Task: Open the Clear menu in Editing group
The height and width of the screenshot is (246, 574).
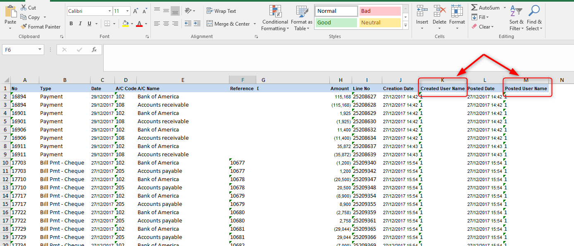Action: click(483, 27)
